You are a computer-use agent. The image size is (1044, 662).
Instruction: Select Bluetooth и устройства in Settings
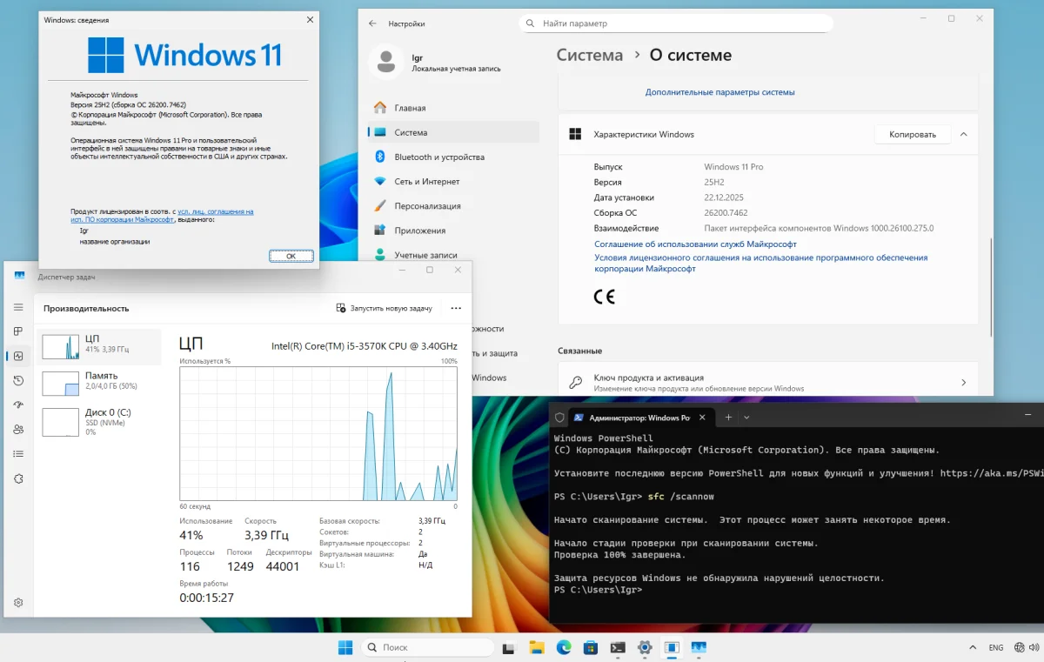438,157
